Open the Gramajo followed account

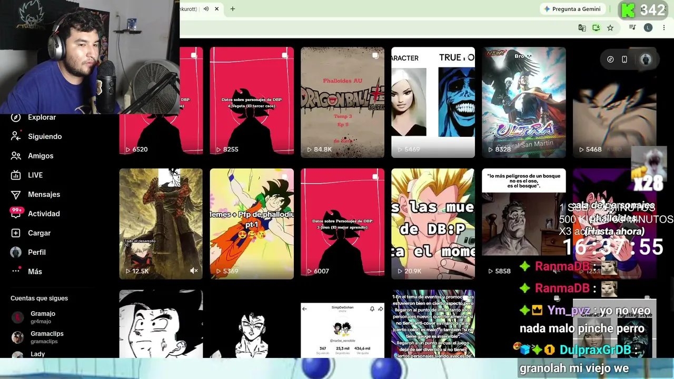pos(33,317)
